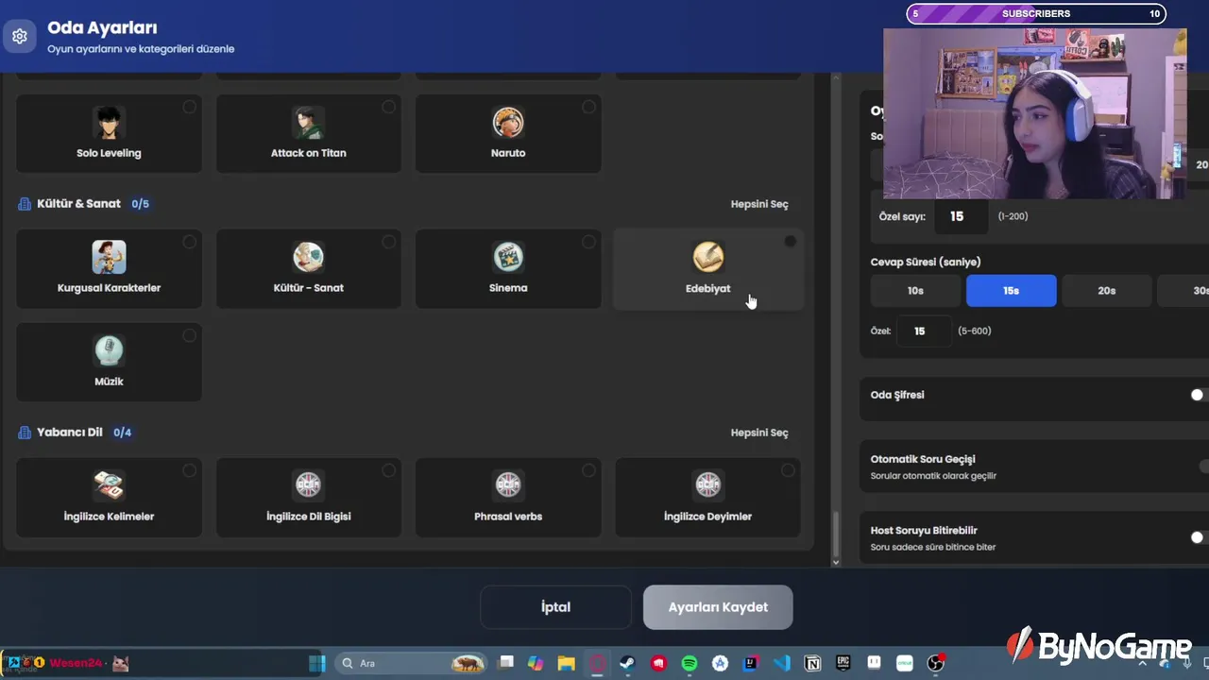Choose the Edebiyat scroll icon
The height and width of the screenshot is (680, 1209).
(x=707, y=257)
